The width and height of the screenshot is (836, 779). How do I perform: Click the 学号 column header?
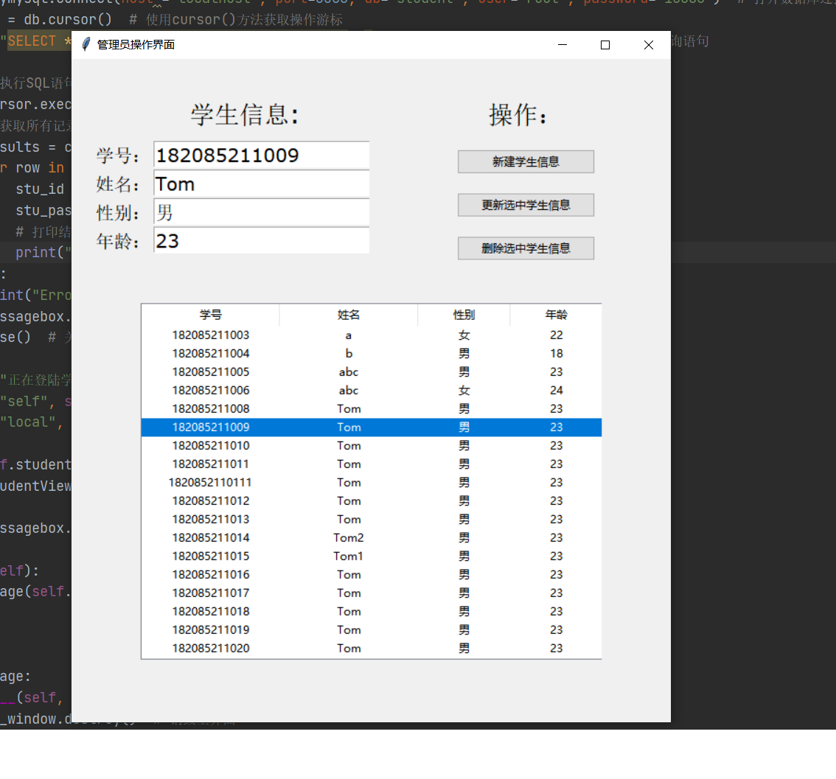coord(211,315)
